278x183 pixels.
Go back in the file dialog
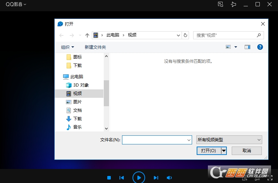(x=61, y=35)
